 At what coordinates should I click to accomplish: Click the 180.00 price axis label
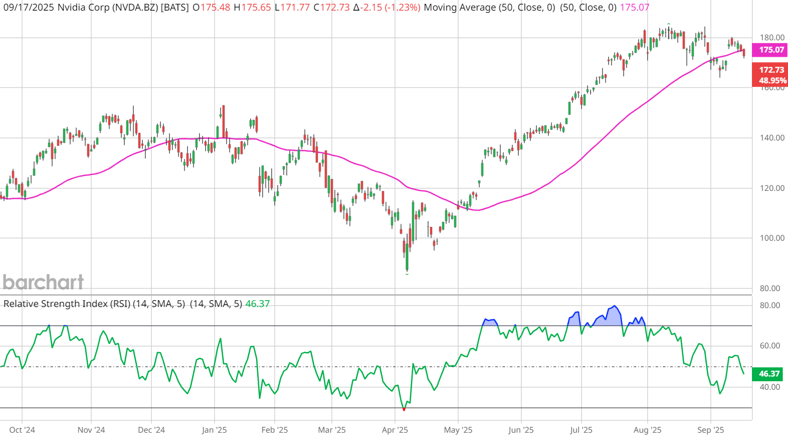coord(772,38)
